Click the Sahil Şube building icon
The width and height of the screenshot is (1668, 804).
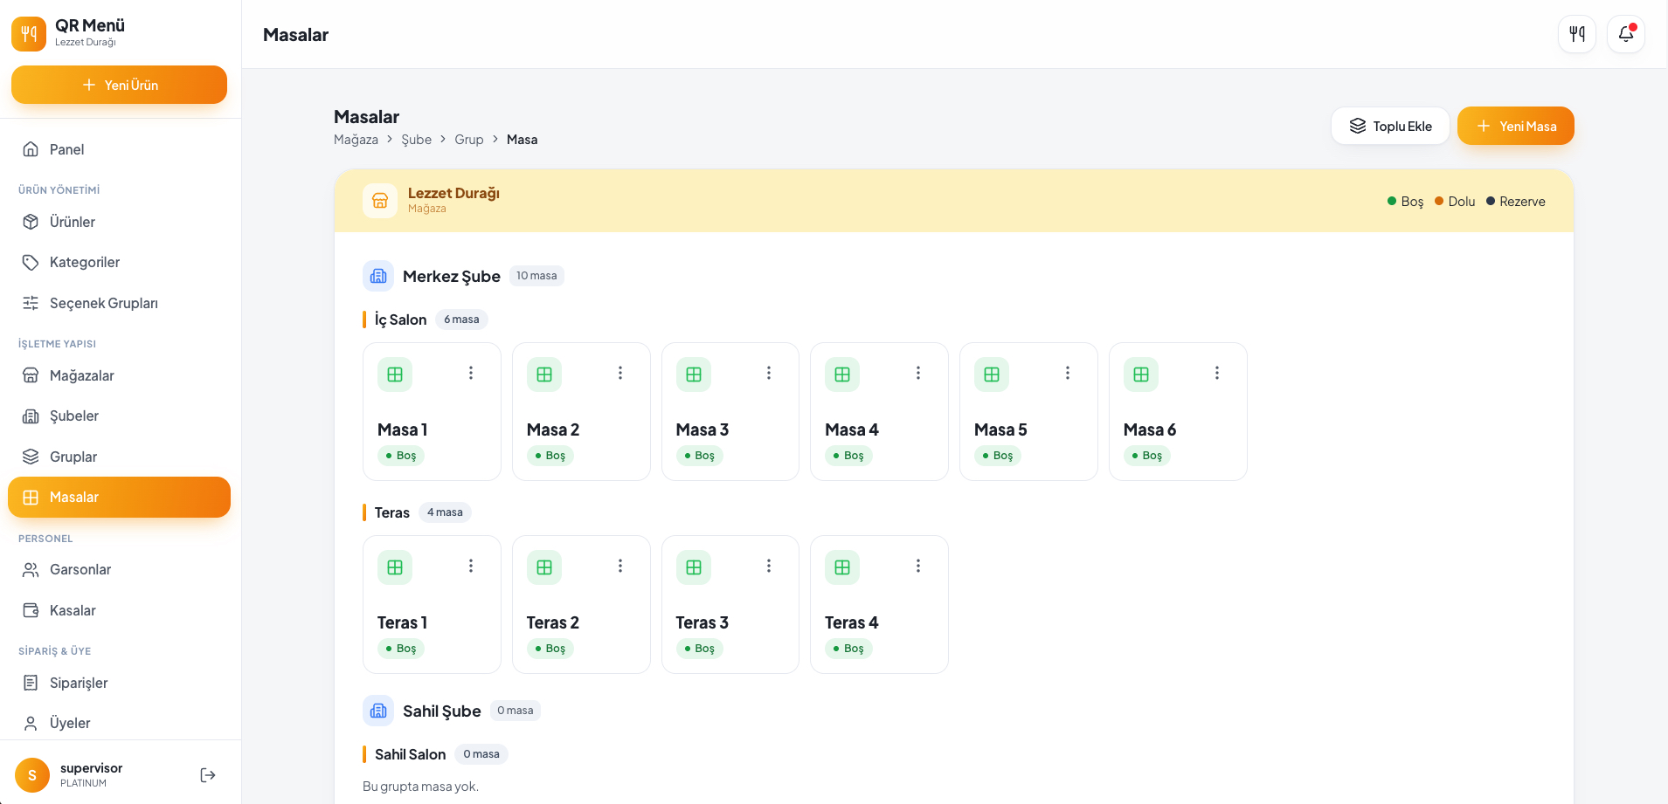[378, 711]
